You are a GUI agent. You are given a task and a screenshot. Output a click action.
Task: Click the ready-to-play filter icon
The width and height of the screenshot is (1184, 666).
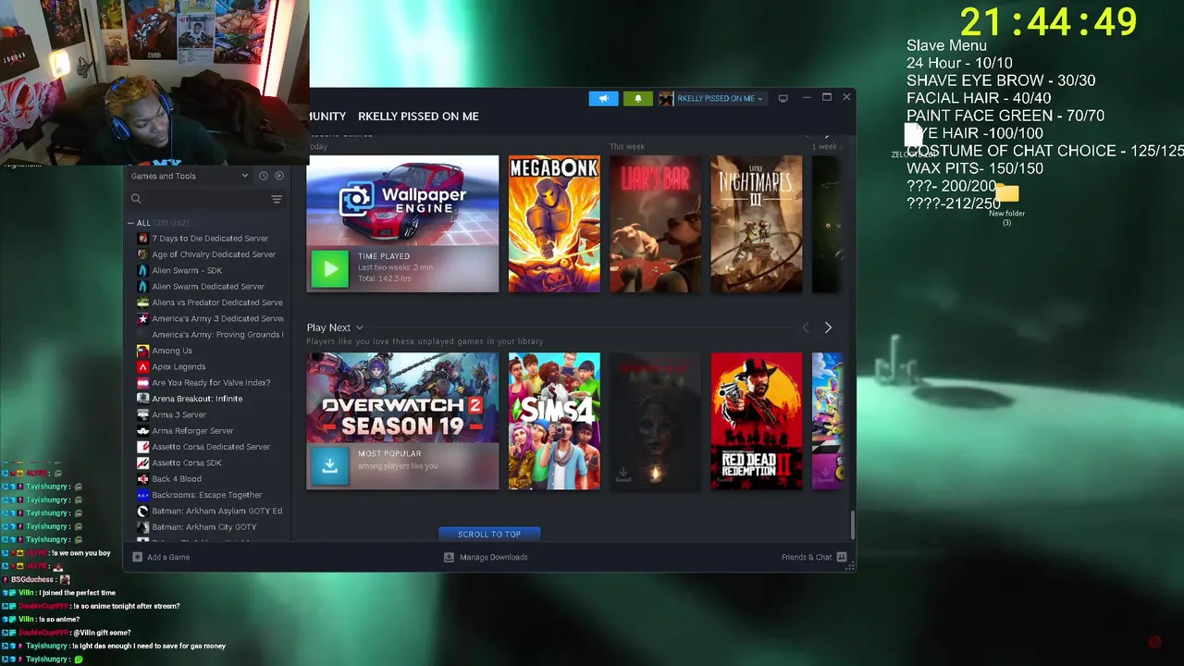(279, 176)
